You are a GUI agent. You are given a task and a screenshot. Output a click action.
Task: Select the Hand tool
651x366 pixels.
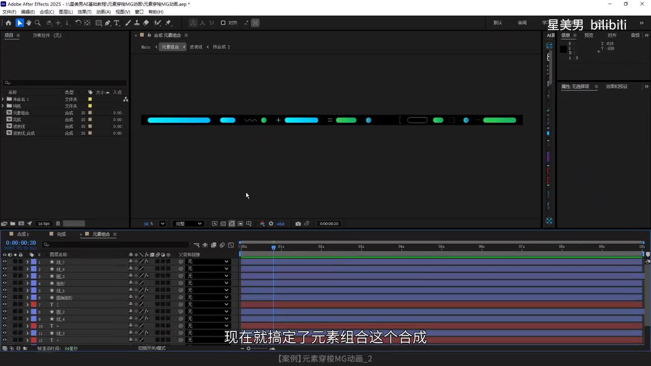pyautogui.click(x=28, y=23)
